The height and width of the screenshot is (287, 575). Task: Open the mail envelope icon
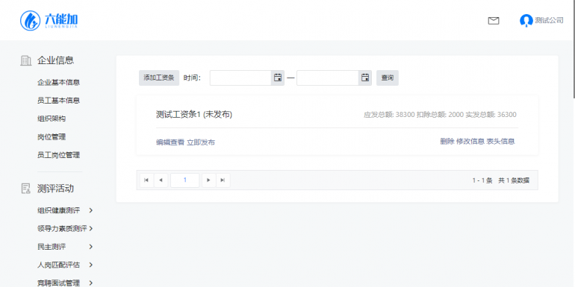tap(494, 21)
